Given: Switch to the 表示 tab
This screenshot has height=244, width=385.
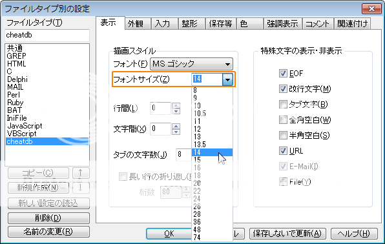Looking at the screenshot, I should (110, 23).
